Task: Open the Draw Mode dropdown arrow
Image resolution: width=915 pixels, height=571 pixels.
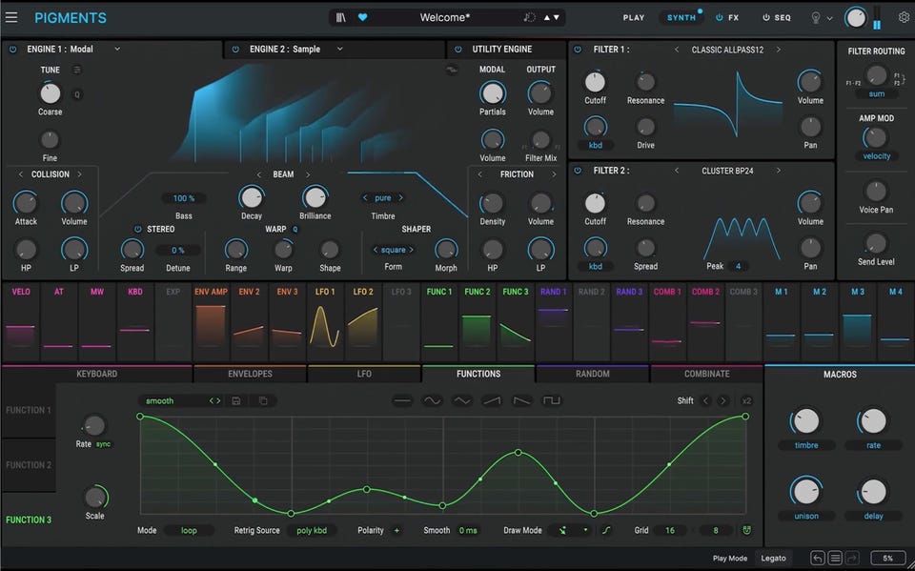Action: pyautogui.click(x=585, y=531)
